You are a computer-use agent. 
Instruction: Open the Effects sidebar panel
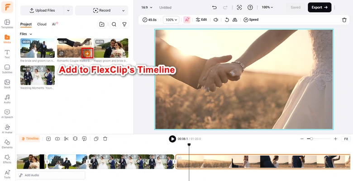(7, 159)
